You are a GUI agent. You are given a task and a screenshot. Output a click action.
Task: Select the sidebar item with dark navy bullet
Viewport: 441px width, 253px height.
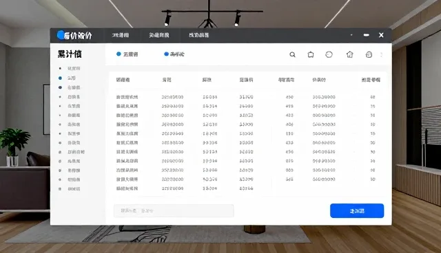tap(69, 87)
